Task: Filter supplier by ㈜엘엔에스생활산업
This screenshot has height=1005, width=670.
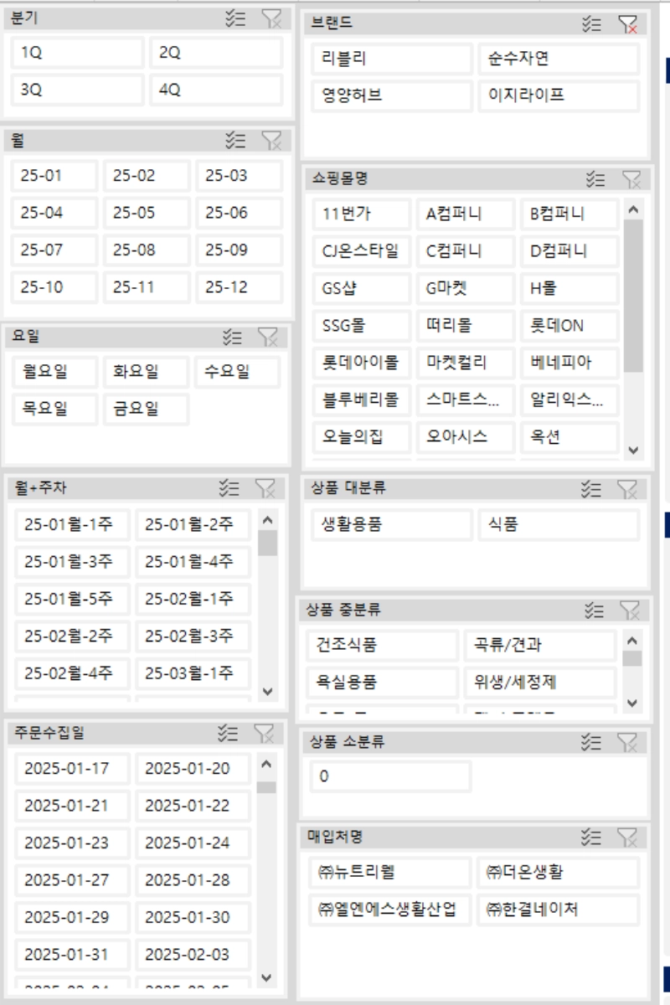Action: pyautogui.click(x=390, y=910)
